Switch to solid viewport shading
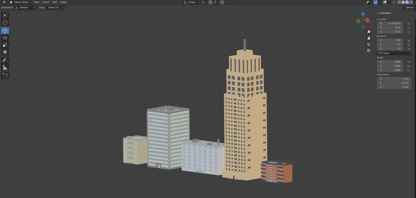The height and width of the screenshot is (198, 416). pos(402,2)
